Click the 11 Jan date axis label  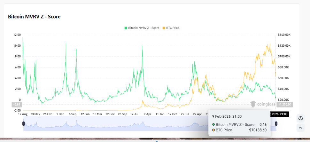[x=160, y=114]
